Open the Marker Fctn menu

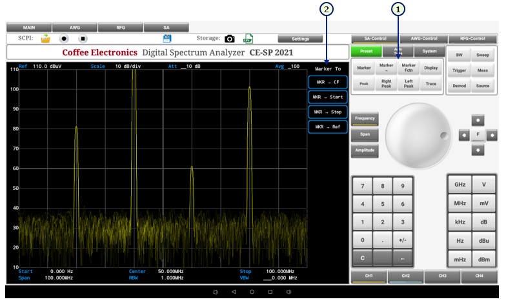click(409, 68)
